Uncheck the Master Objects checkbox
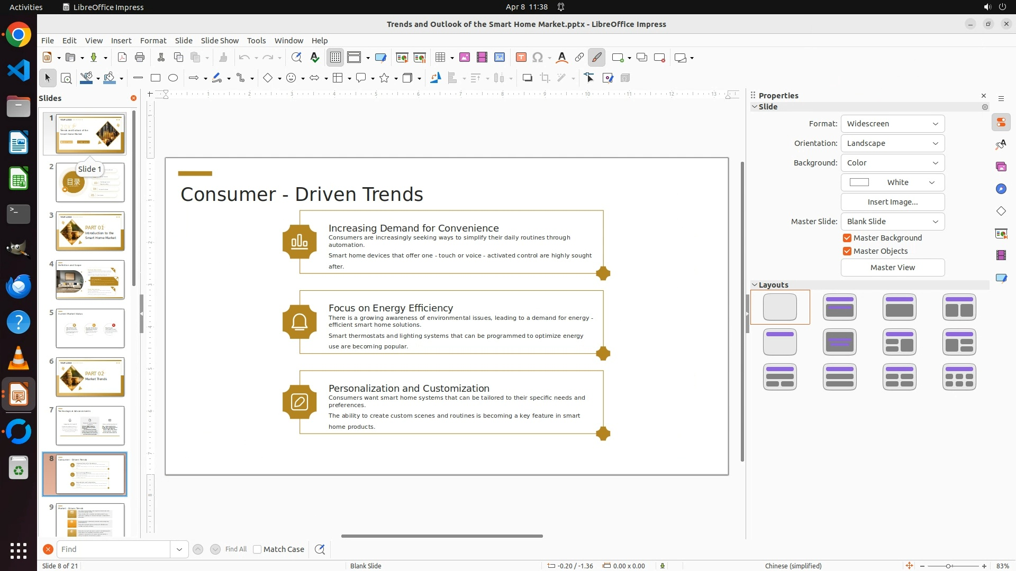The image size is (1016, 571). coord(847,251)
